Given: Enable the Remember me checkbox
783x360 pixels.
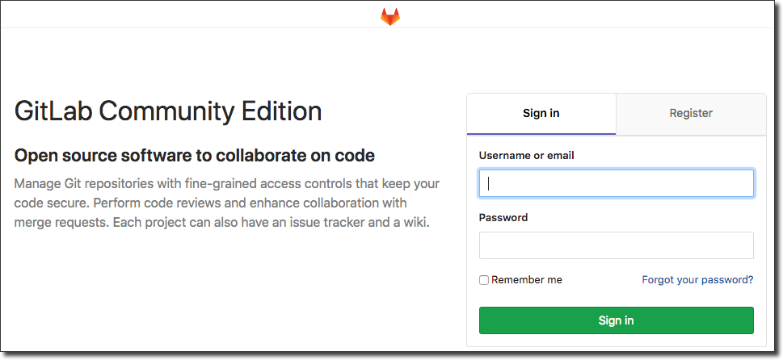Looking at the screenshot, I should tap(484, 280).
